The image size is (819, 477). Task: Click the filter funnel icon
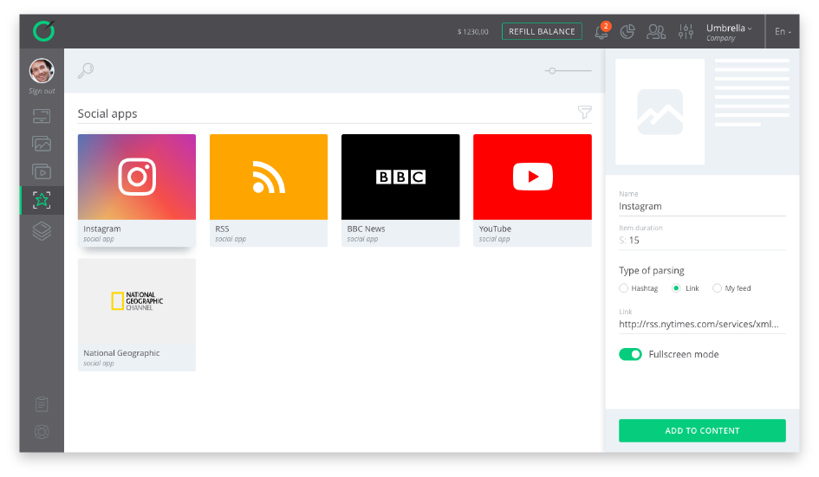coord(585,113)
